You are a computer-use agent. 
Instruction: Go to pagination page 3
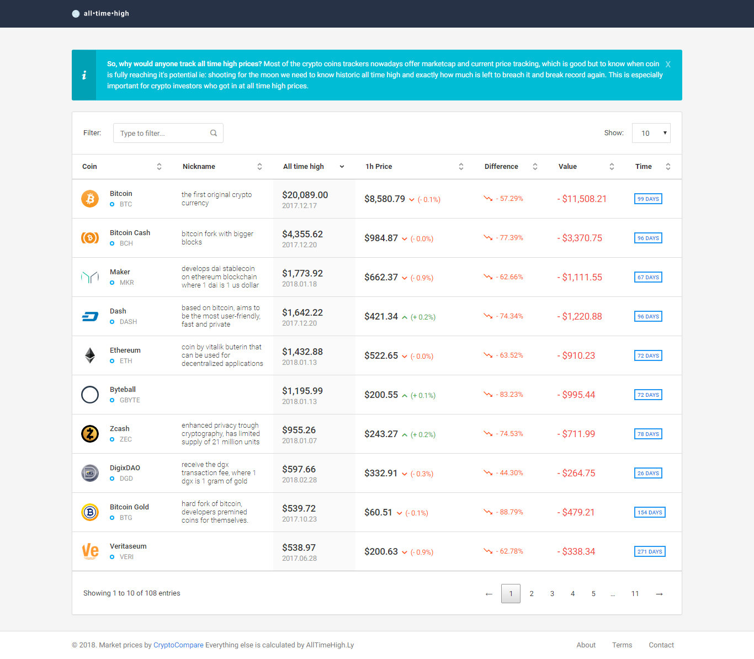click(x=552, y=594)
